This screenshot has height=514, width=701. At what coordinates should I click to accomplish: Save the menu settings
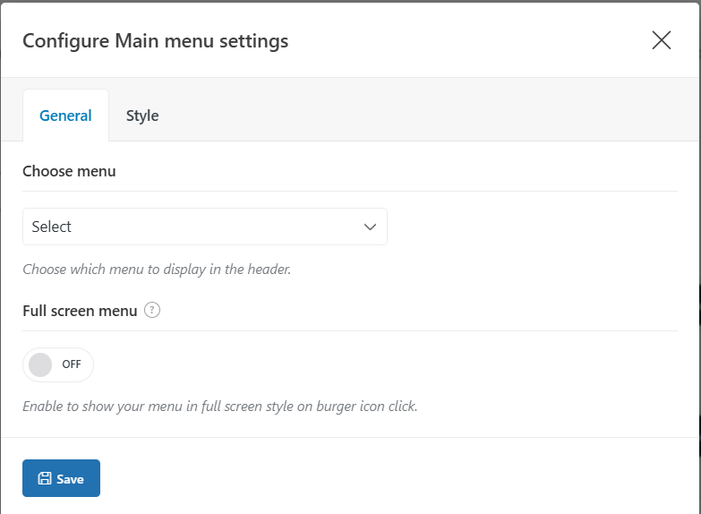[61, 478]
